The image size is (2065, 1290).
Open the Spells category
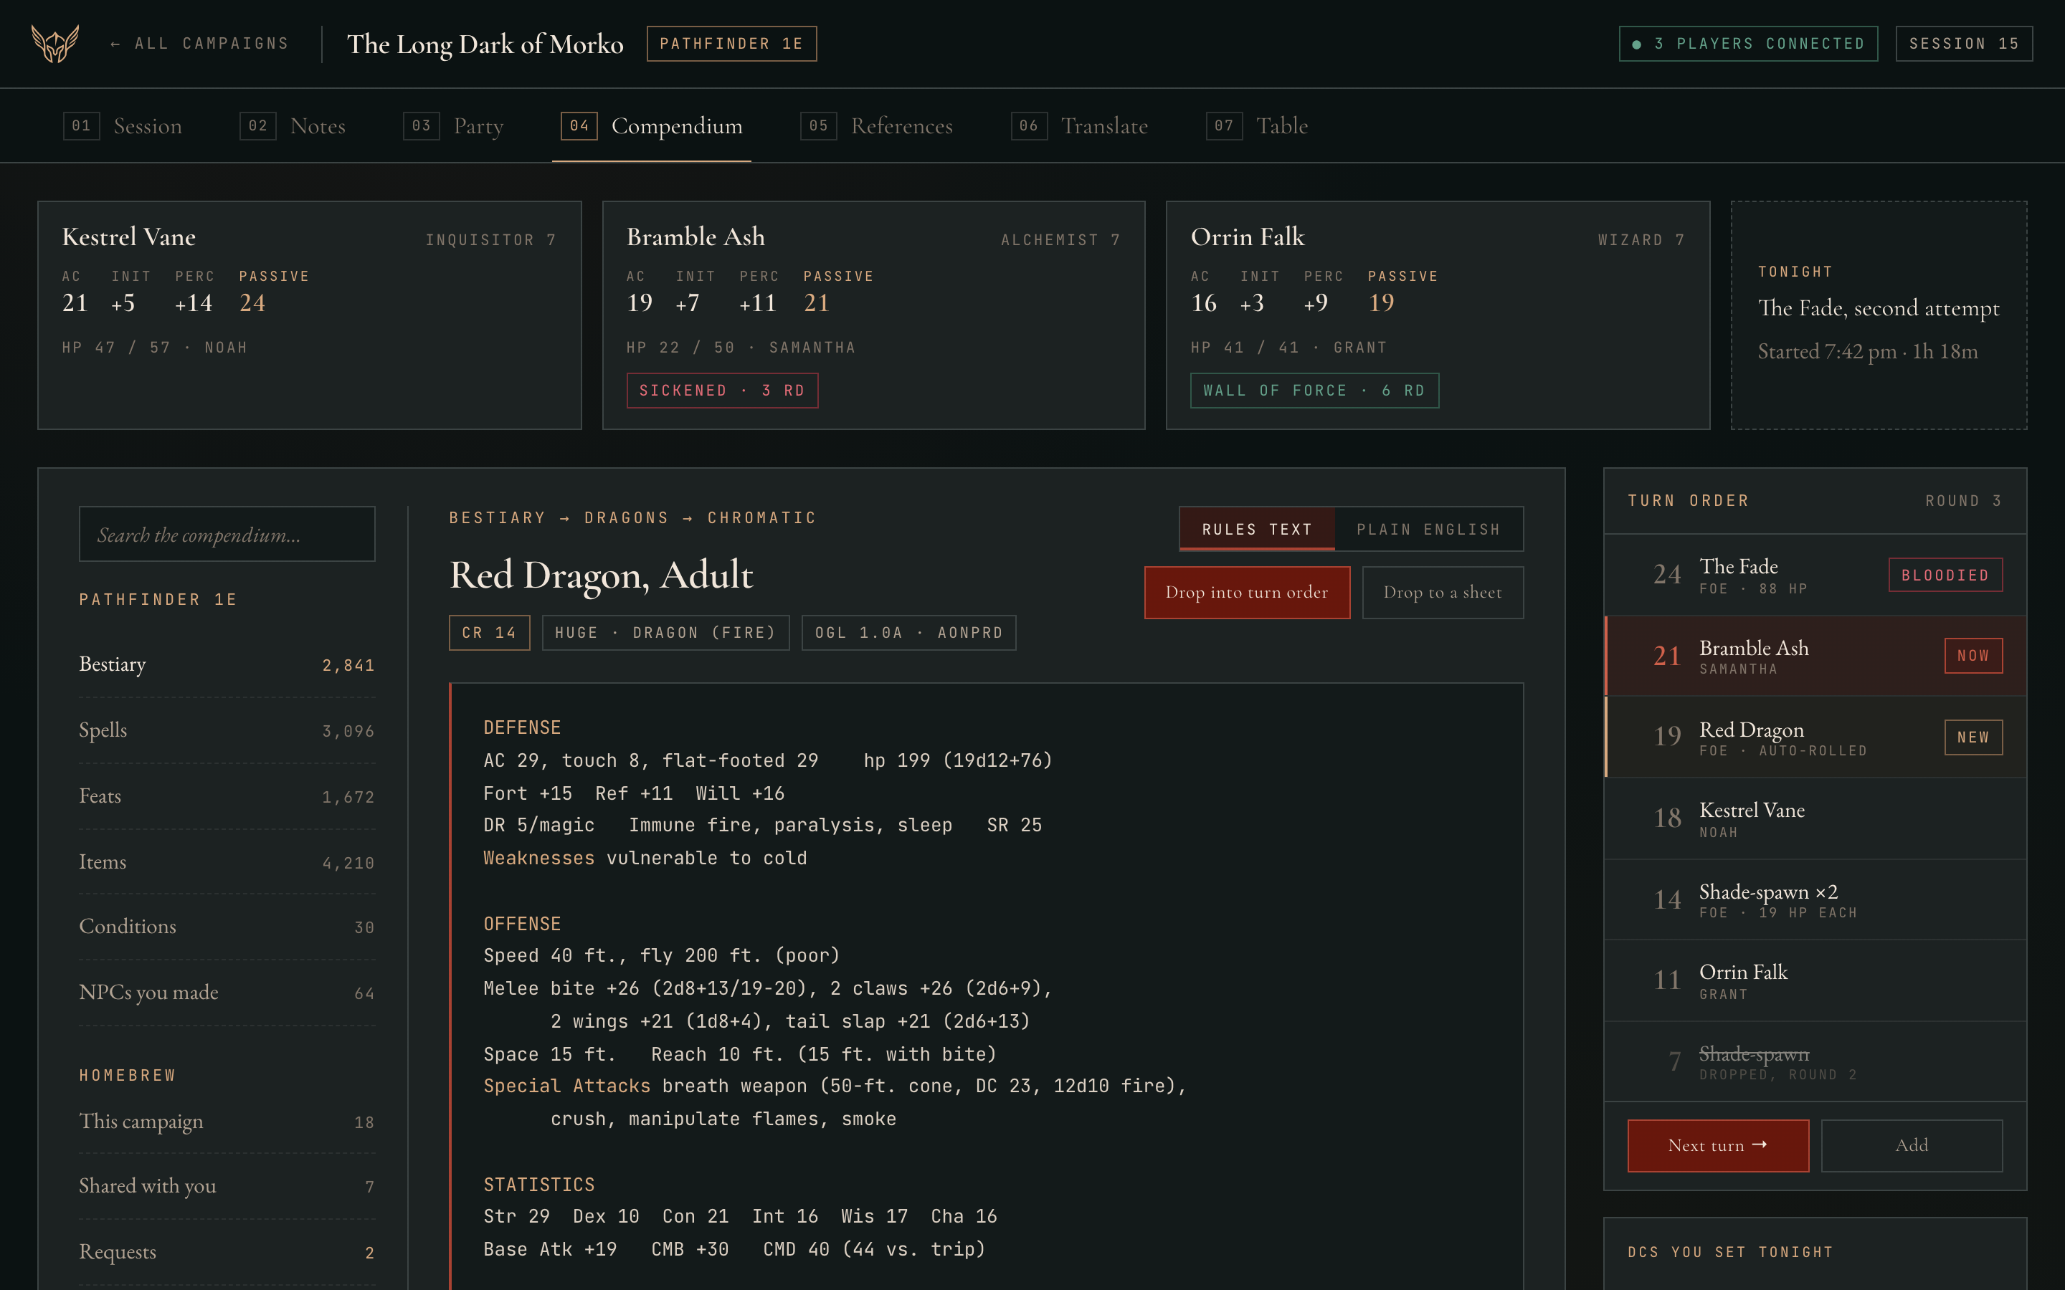227,730
